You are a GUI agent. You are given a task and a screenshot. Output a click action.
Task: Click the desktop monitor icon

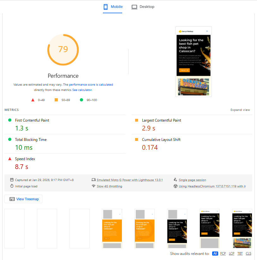point(134,7)
